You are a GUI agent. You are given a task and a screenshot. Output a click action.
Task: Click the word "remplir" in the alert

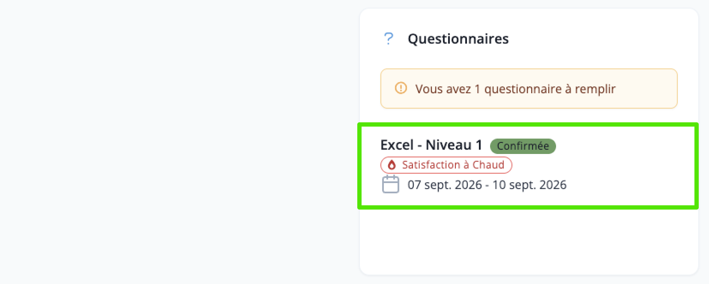pyautogui.click(x=595, y=89)
